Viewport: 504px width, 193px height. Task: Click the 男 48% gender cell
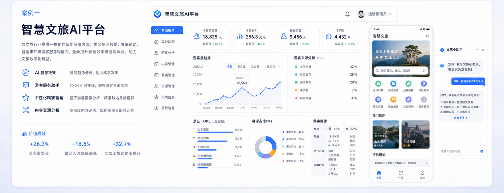(335, 129)
